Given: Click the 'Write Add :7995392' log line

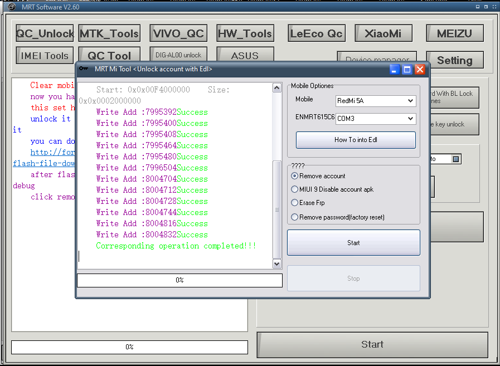Looking at the screenshot, I should point(152,112).
